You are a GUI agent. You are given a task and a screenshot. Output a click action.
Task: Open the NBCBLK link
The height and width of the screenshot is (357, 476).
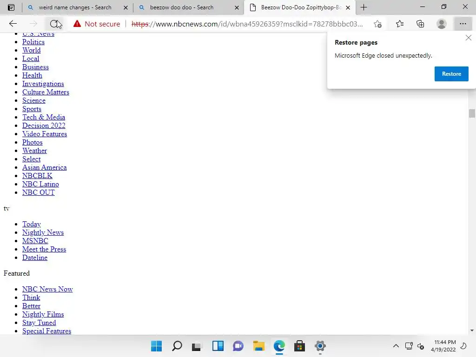click(x=37, y=176)
